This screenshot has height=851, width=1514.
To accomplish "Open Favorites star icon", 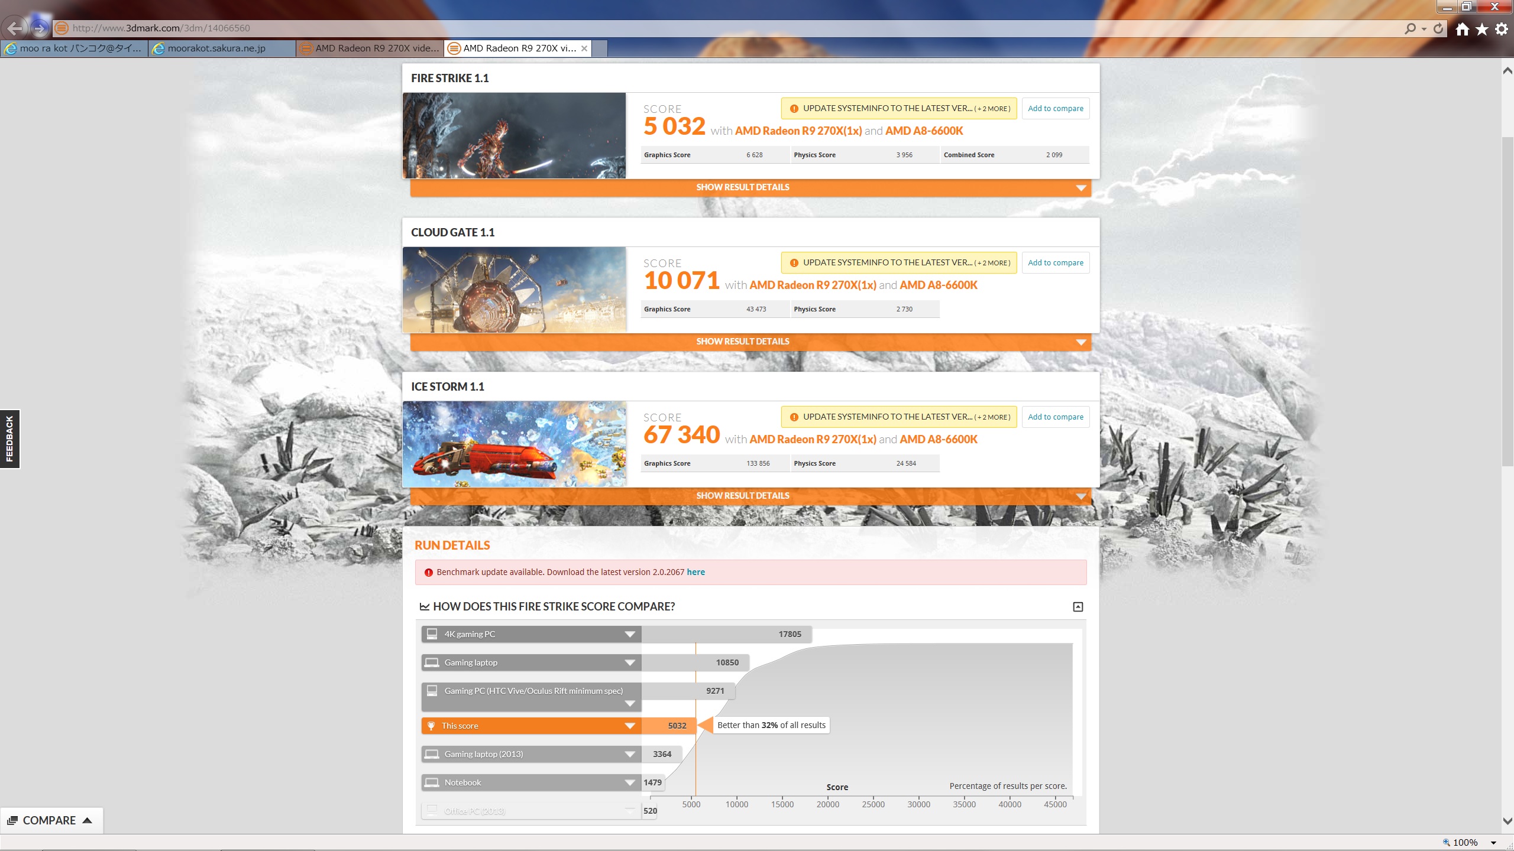I will pos(1482,29).
